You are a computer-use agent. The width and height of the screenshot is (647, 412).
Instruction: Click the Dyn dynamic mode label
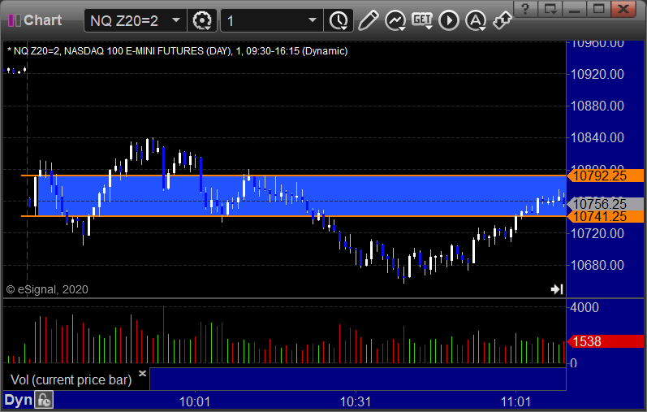click(18, 400)
